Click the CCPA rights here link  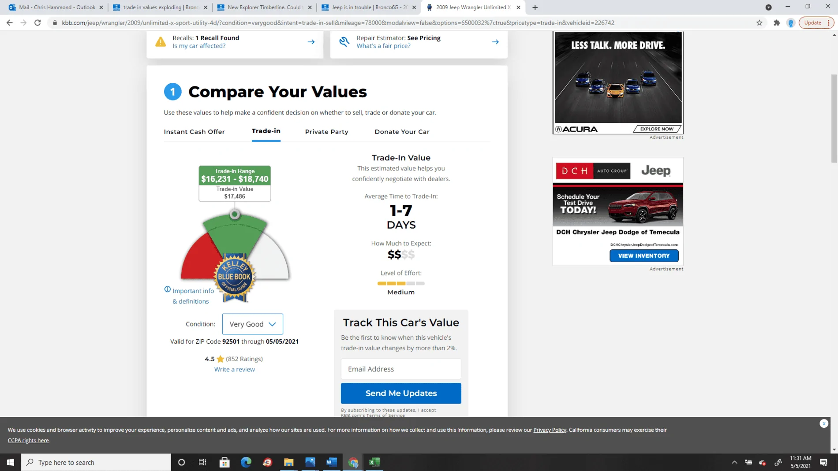point(28,440)
